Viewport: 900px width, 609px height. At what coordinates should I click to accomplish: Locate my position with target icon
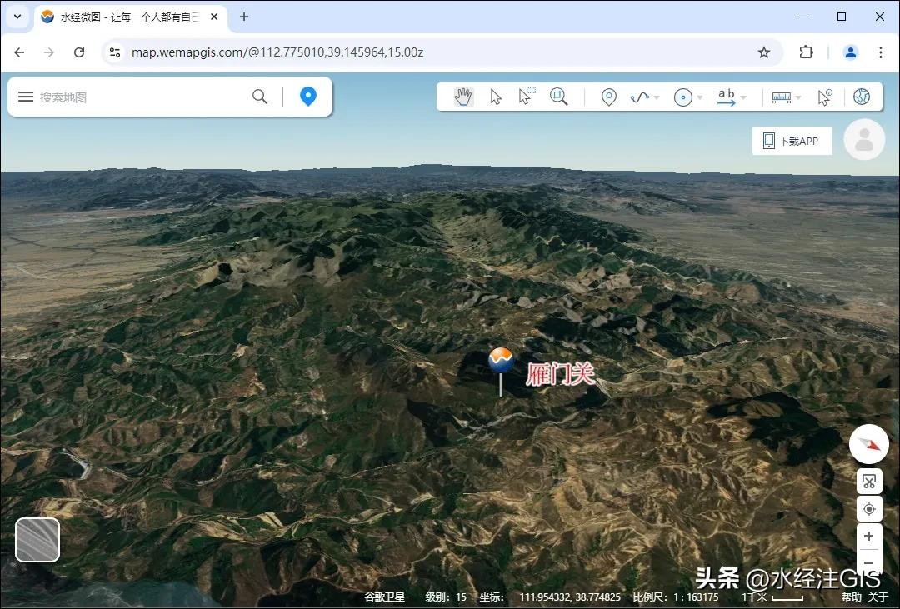[x=869, y=509]
